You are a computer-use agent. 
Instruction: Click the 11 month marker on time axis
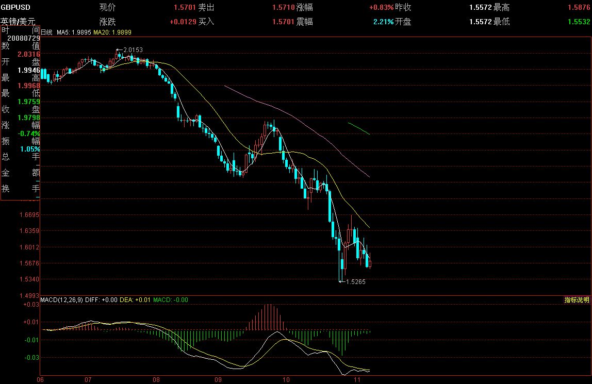tap(357, 380)
